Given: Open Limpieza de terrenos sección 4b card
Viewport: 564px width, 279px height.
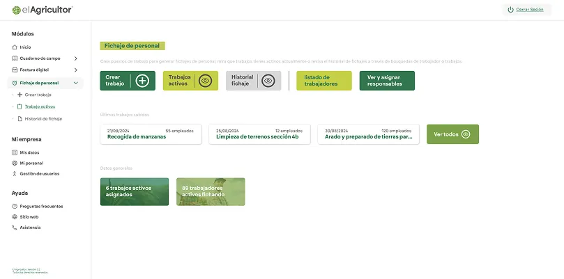Looking at the screenshot, I should [260, 134].
